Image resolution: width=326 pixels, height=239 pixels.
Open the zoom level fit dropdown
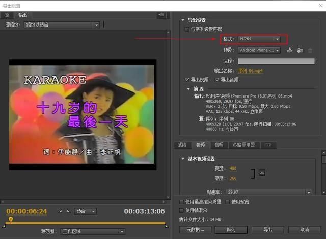(85, 211)
